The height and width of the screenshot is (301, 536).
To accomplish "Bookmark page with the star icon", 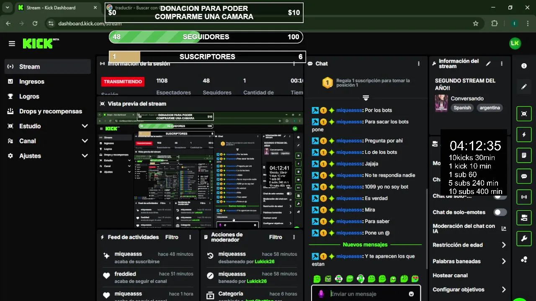I will (x=476, y=23).
